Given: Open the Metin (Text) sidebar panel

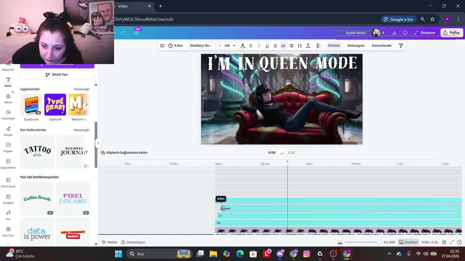Looking at the screenshot, I should pos(8,82).
